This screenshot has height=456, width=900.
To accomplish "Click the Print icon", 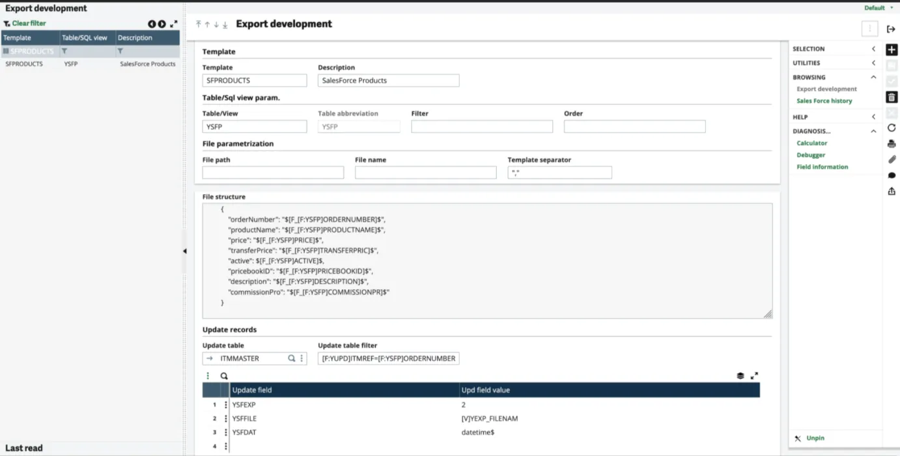I will point(892,144).
